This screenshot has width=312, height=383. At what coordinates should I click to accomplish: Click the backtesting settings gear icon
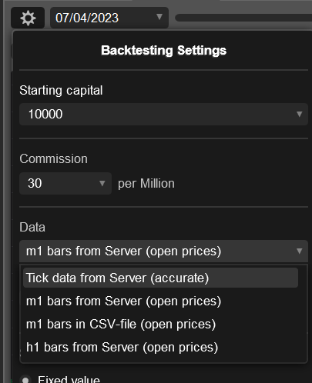[x=28, y=18]
